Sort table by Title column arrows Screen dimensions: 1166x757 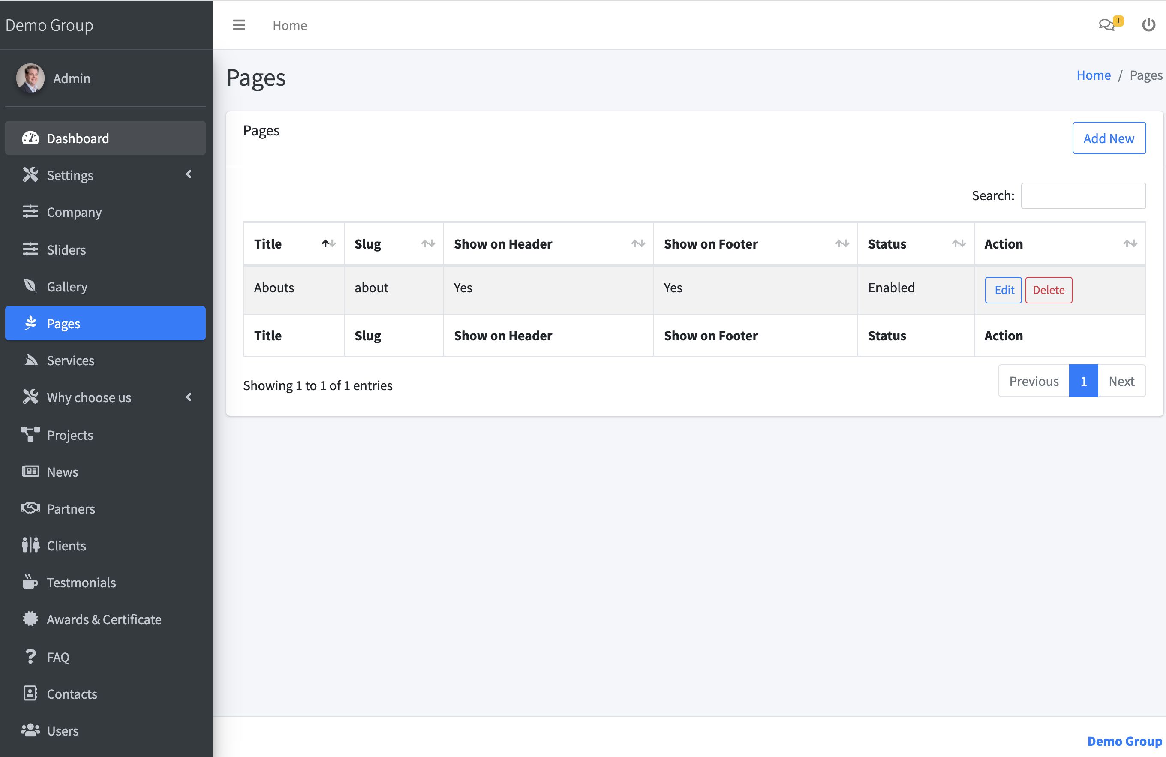tap(329, 243)
